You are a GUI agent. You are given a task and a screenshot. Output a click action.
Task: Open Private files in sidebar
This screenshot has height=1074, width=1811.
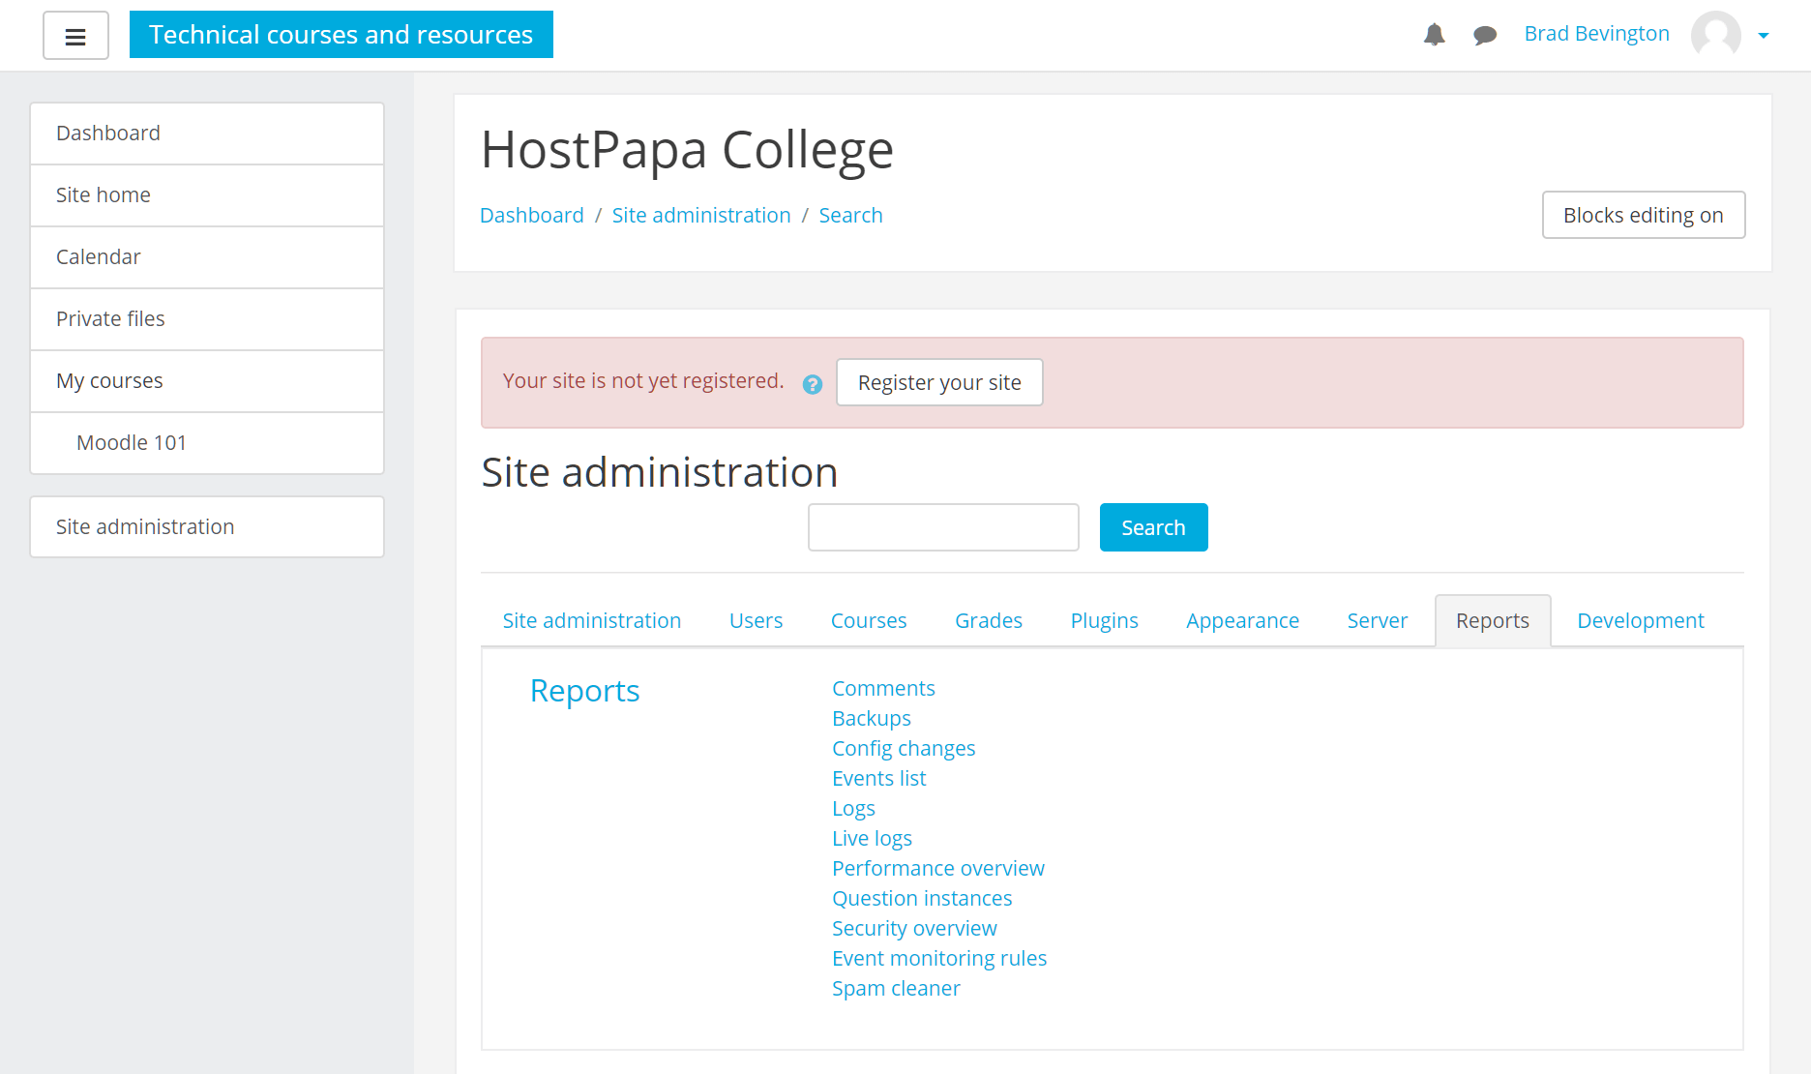point(207,319)
